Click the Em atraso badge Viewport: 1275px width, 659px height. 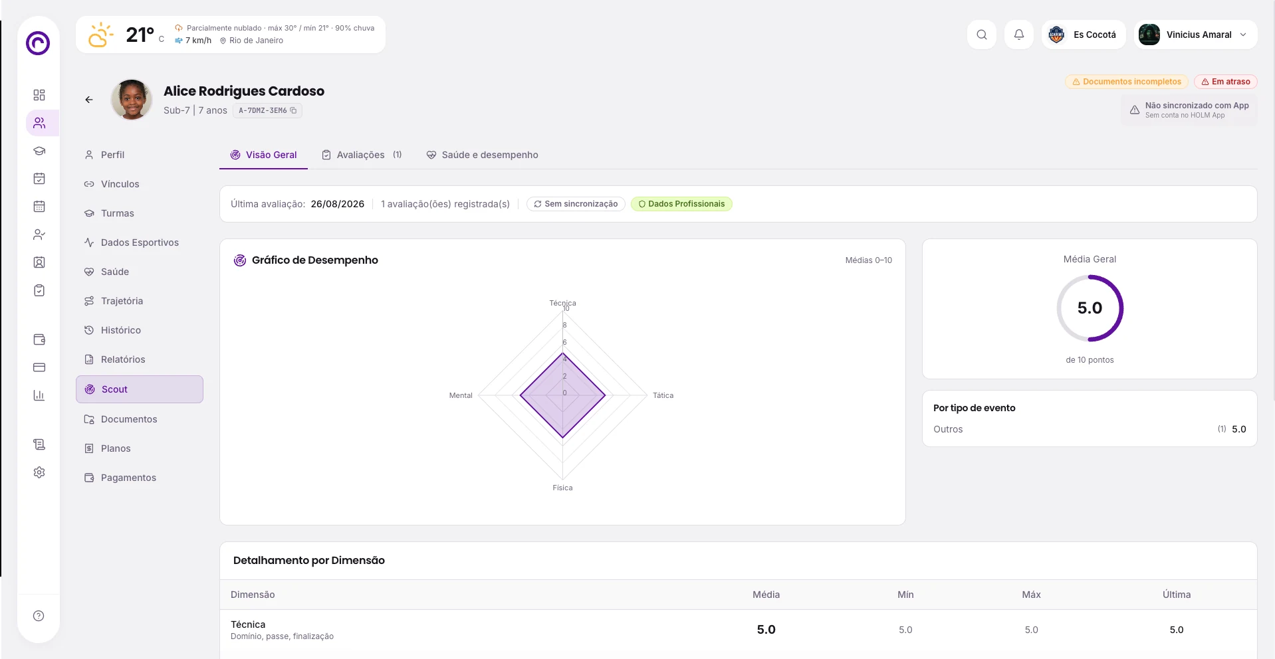(x=1226, y=82)
